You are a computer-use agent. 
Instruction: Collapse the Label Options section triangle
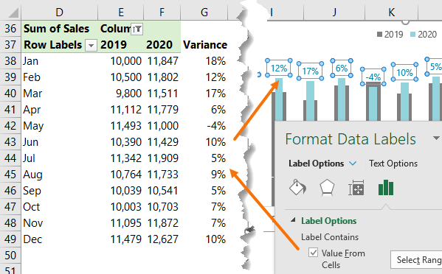point(293,220)
